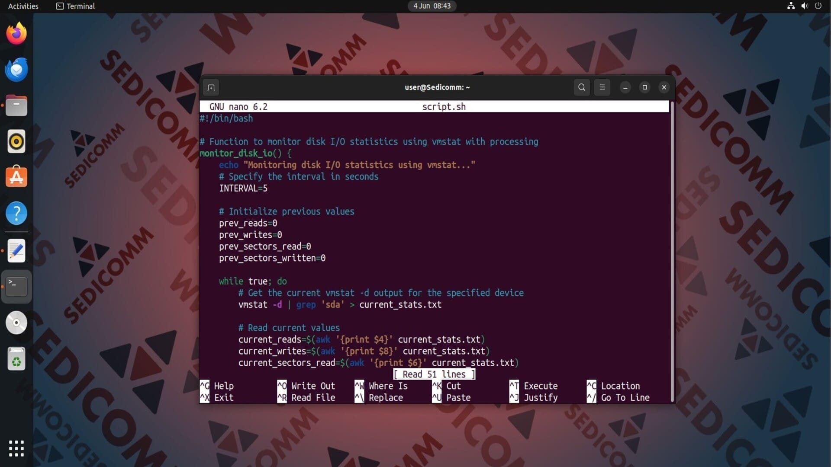Open the Files manager in dock
The width and height of the screenshot is (831, 467).
click(x=16, y=106)
